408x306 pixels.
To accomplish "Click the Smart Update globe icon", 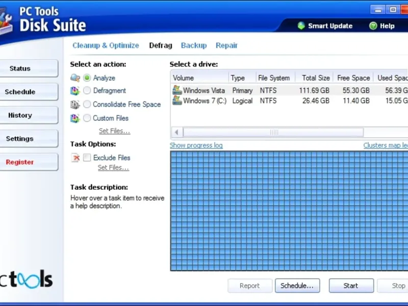I will (301, 26).
